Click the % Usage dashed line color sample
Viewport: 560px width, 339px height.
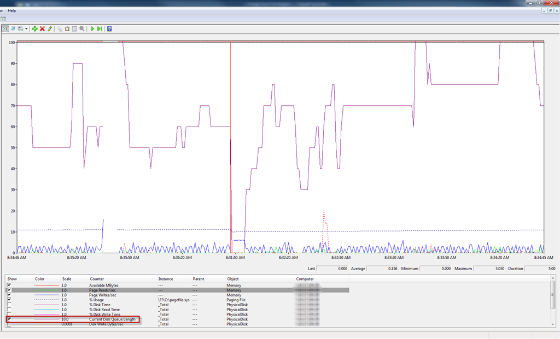(x=45, y=300)
